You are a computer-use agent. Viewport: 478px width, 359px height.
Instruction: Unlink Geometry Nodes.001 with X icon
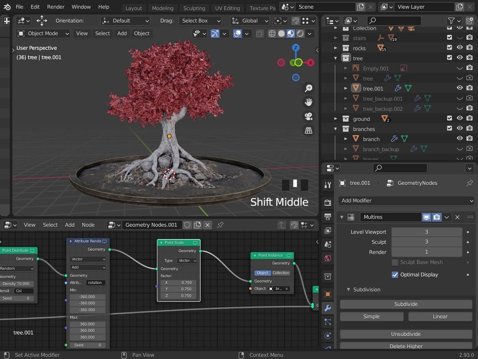[208, 225]
